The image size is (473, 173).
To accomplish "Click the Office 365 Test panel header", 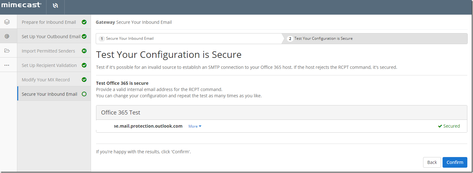I will point(282,112).
